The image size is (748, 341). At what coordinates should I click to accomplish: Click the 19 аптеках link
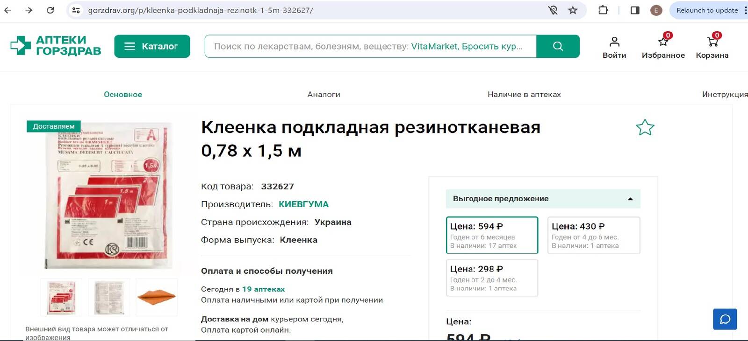pyautogui.click(x=263, y=289)
